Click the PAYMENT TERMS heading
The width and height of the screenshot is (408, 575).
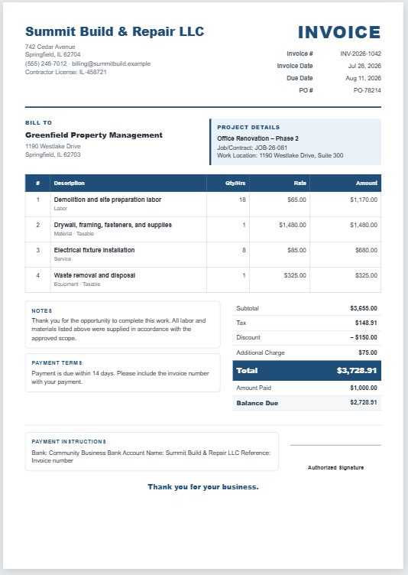pos(57,363)
